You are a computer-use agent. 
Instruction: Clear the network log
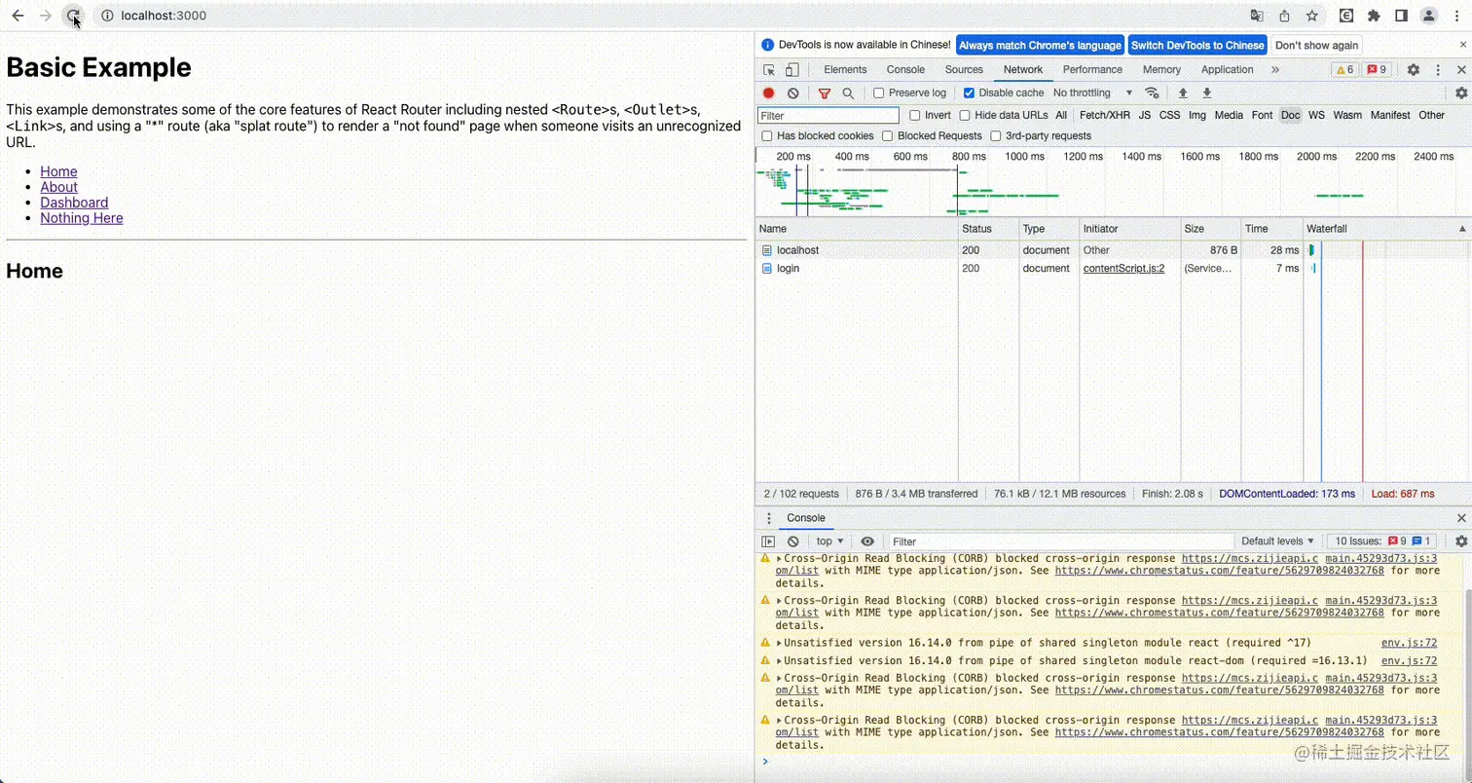tap(792, 93)
